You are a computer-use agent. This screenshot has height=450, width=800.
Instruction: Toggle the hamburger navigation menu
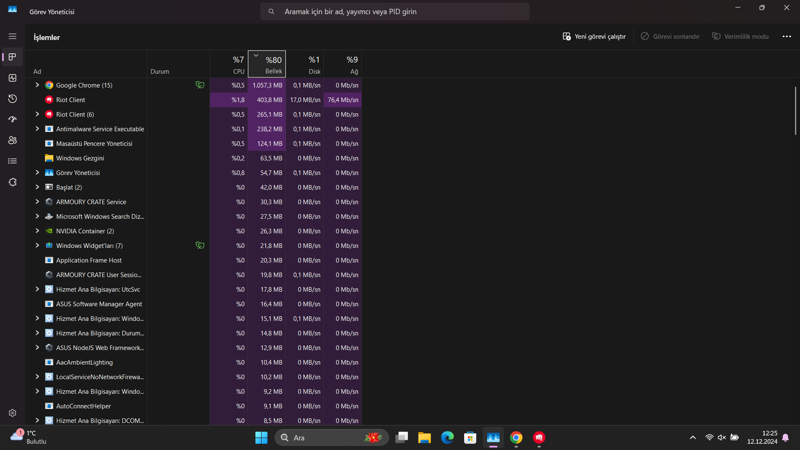tap(12, 37)
